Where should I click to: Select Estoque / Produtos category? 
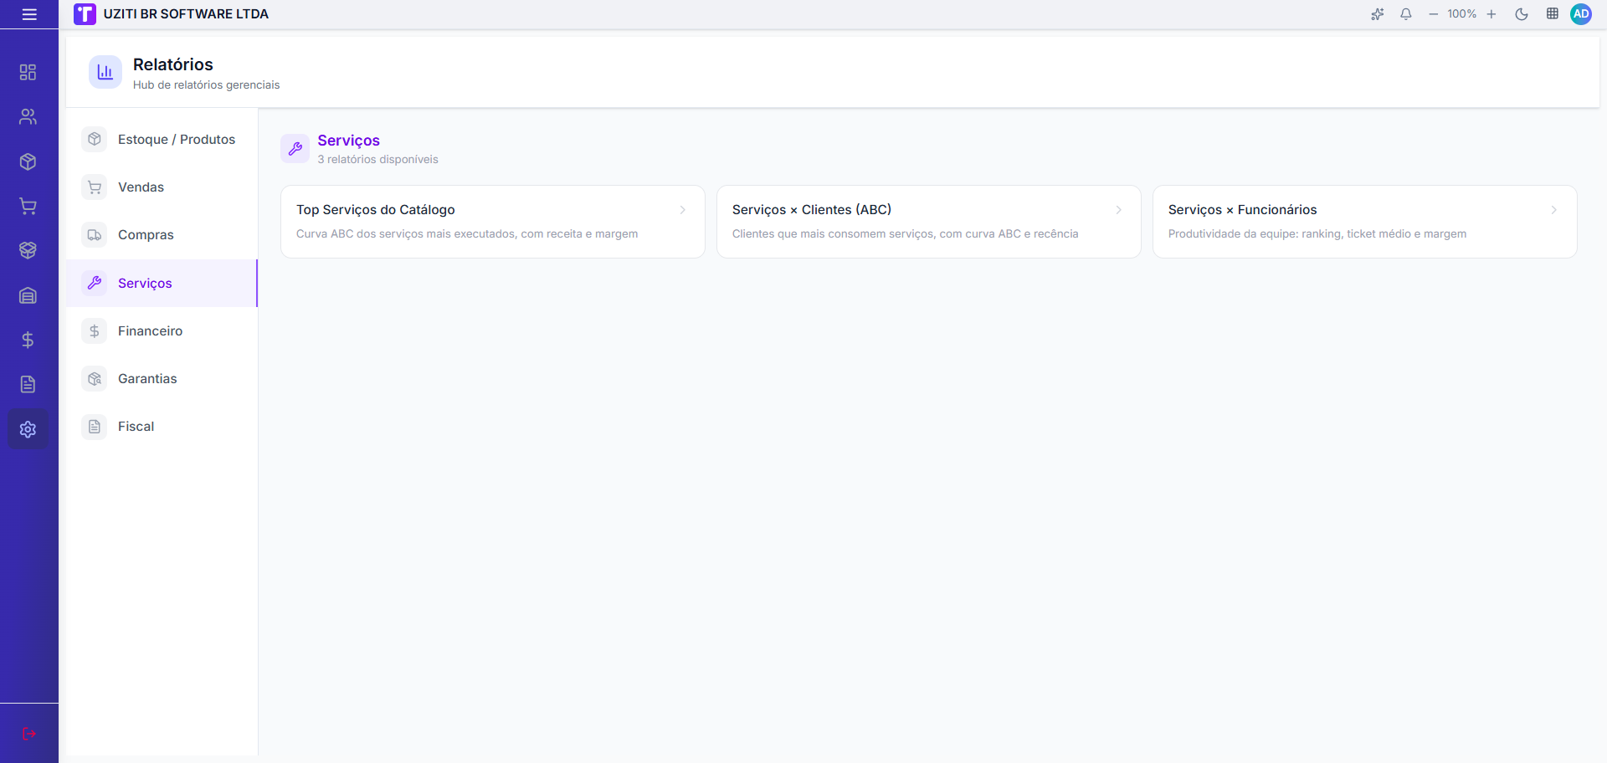162,140
